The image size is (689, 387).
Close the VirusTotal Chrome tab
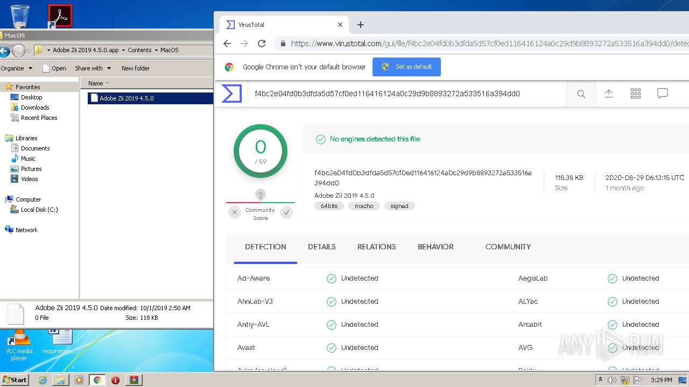[340, 25]
